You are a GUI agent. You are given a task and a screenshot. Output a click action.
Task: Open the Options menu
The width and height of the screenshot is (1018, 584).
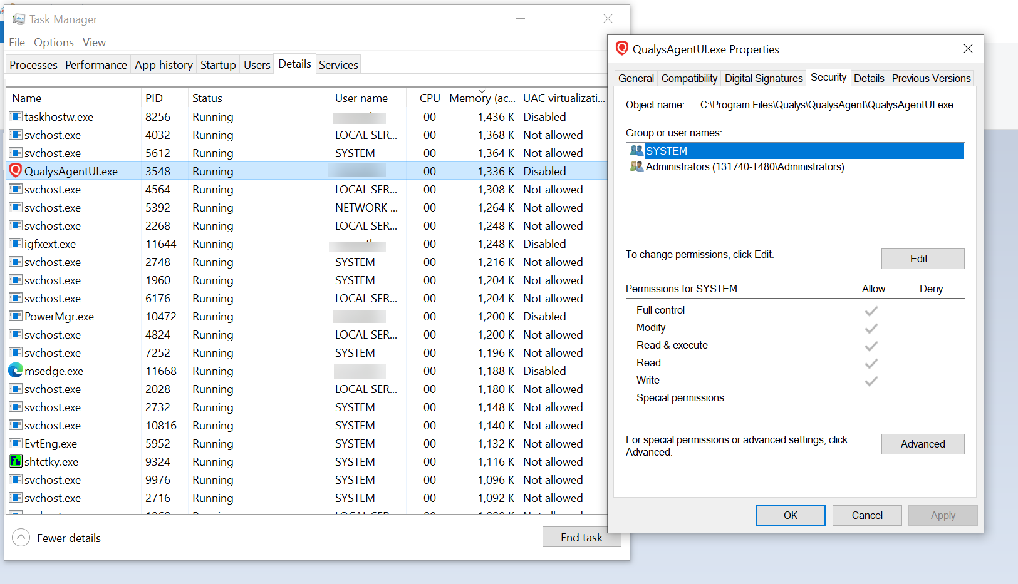53,43
